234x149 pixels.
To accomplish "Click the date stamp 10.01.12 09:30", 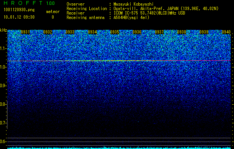I will (19, 17).
